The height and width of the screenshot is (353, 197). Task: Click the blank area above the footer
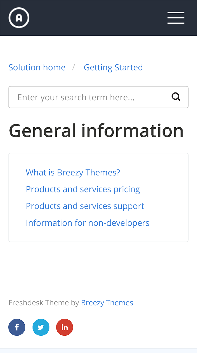tap(98, 268)
